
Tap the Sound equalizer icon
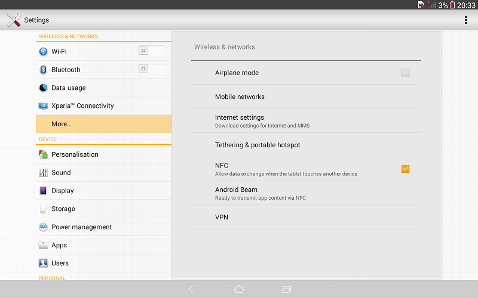click(43, 173)
